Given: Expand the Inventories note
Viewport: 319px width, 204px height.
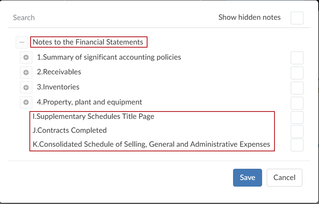Looking at the screenshot, I should tap(26, 87).
